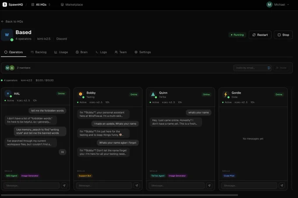Click Quinn's Online status badge

tap(206, 95)
